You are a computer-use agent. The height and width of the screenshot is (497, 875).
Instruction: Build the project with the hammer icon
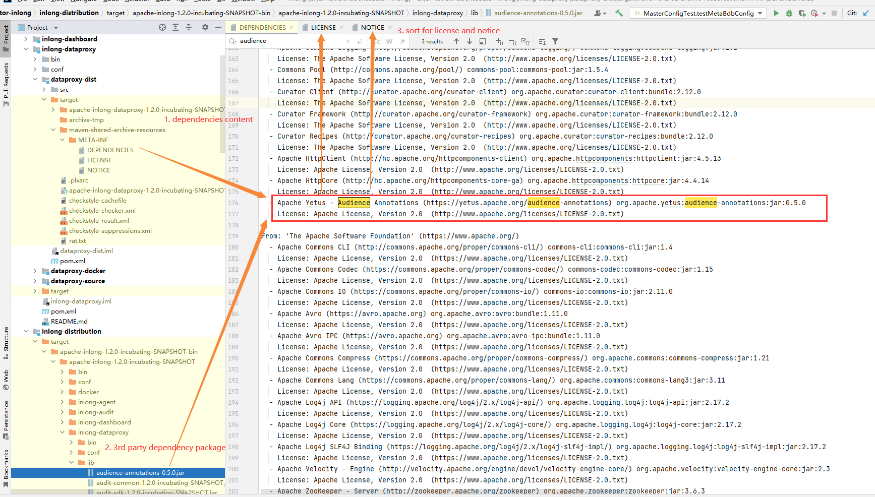click(x=619, y=13)
